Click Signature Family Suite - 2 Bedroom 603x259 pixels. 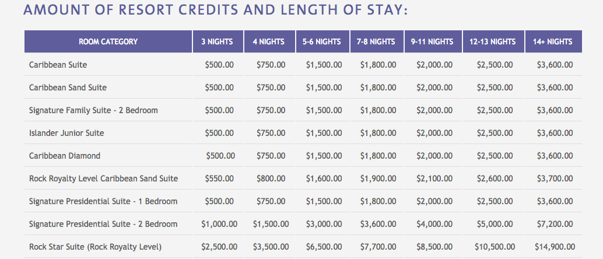93,110
